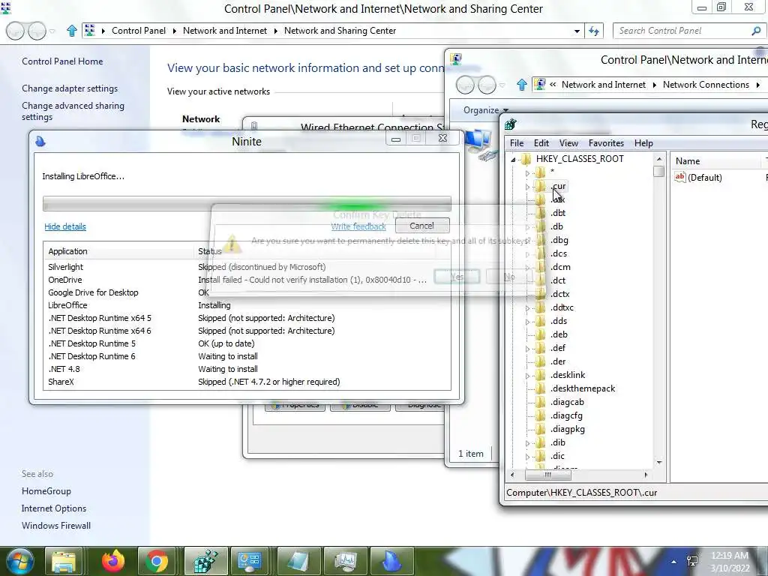The width and height of the screenshot is (768, 576).
Task: Click the refresh button beside the address bar
Action: pos(594,31)
